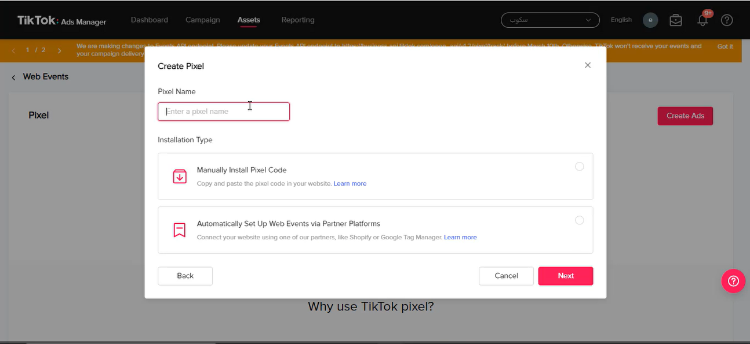
Task: Go back from Web Events page
Action: point(13,77)
